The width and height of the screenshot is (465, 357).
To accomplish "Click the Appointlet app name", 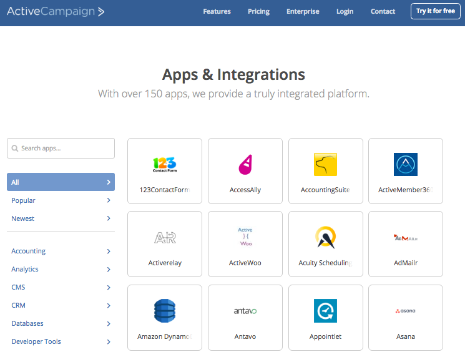I will pyautogui.click(x=325, y=336).
